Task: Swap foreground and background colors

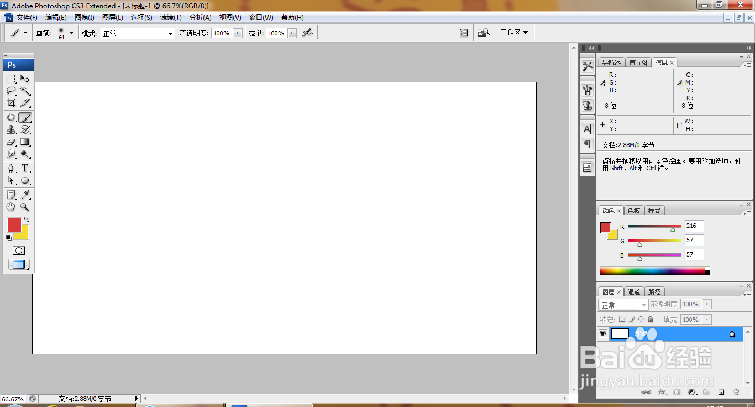Action: point(27,220)
